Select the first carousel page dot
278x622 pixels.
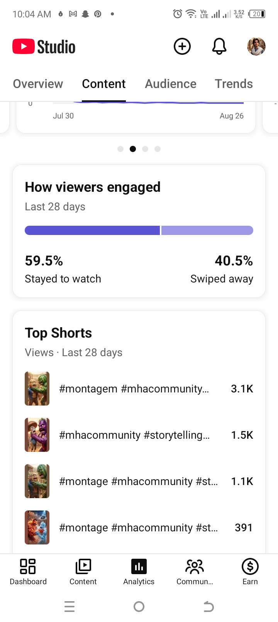pyautogui.click(x=120, y=149)
